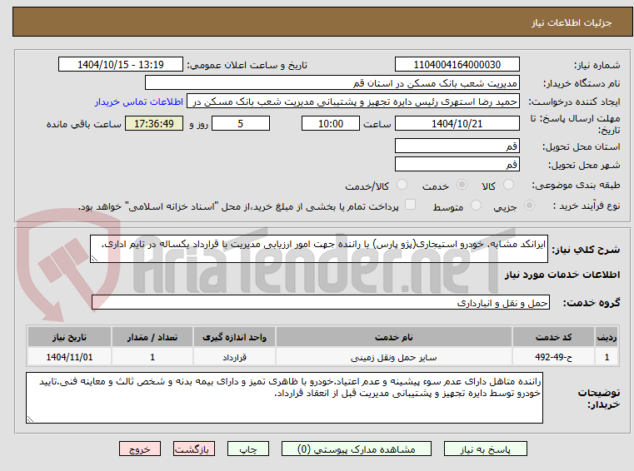Viewport: 634px width, 471px height.
Task: Select the جزیی purchase type radio
Action: click(529, 206)
